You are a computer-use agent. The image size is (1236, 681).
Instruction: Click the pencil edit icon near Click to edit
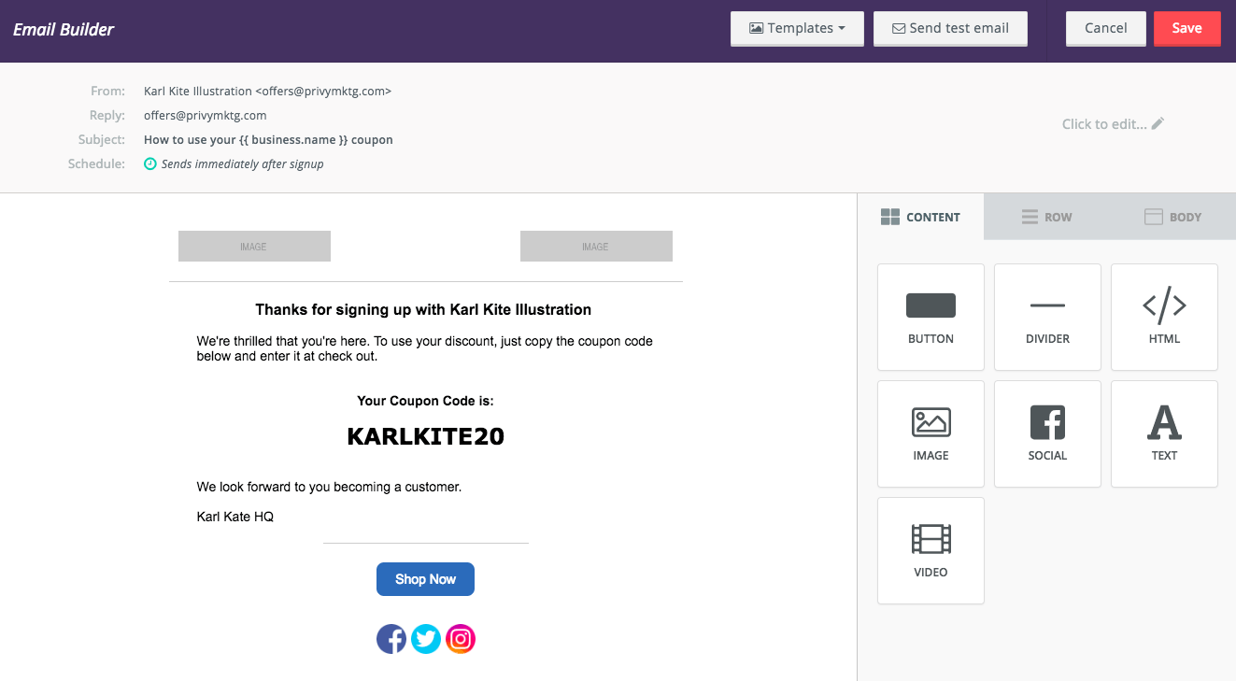(1157, 122)
